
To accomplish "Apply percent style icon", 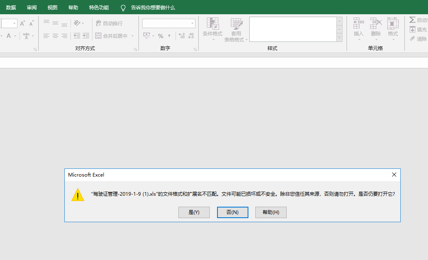I will click(160, 36).
